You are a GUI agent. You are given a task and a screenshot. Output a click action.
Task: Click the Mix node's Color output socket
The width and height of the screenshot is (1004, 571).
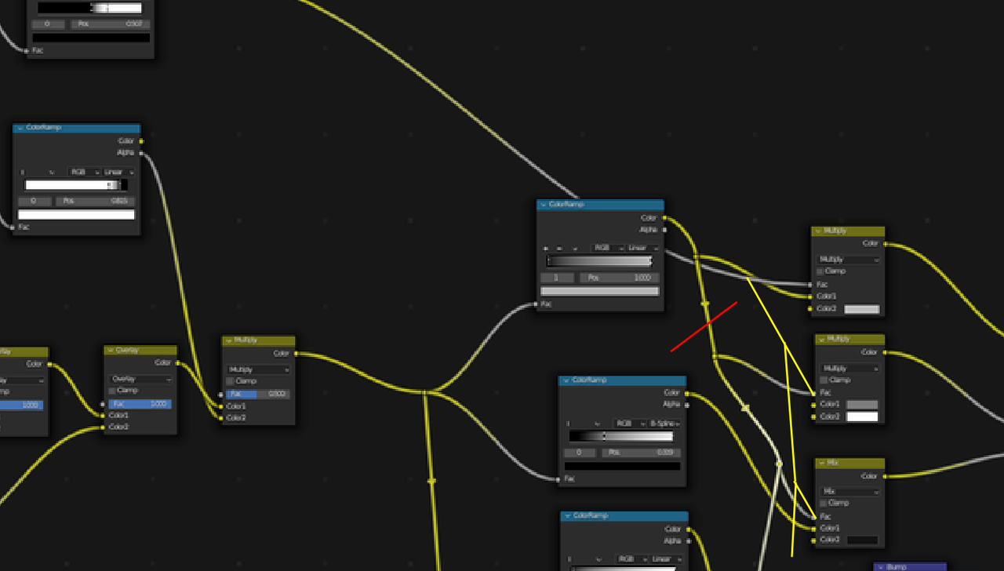click(x=885, y=476)
